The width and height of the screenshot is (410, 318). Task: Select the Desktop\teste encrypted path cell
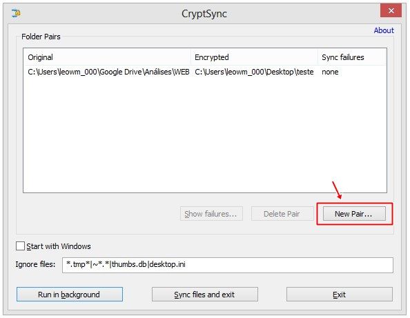254,72
